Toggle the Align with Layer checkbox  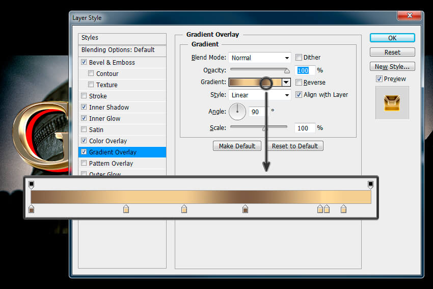pos(299,94)
